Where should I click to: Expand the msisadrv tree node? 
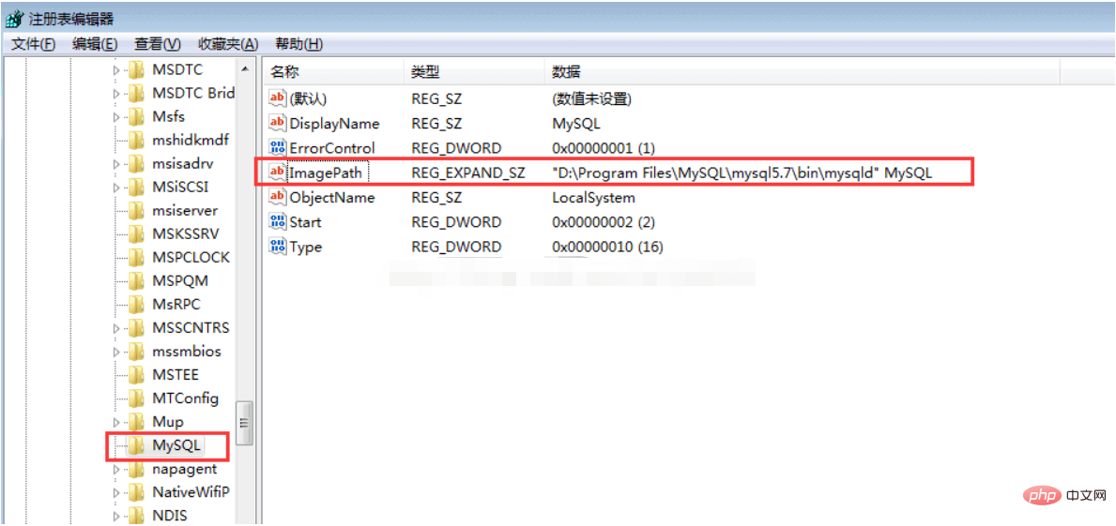coord(116,164)
